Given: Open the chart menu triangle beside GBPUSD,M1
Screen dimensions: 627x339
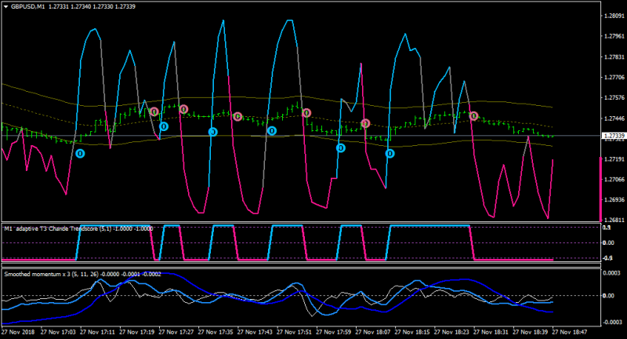Looking at the screenshot, I should coord(6,7).
